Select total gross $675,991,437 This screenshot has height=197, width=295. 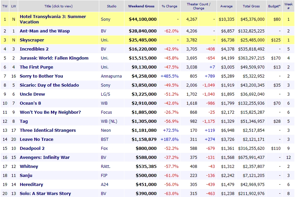coord(251,158)
